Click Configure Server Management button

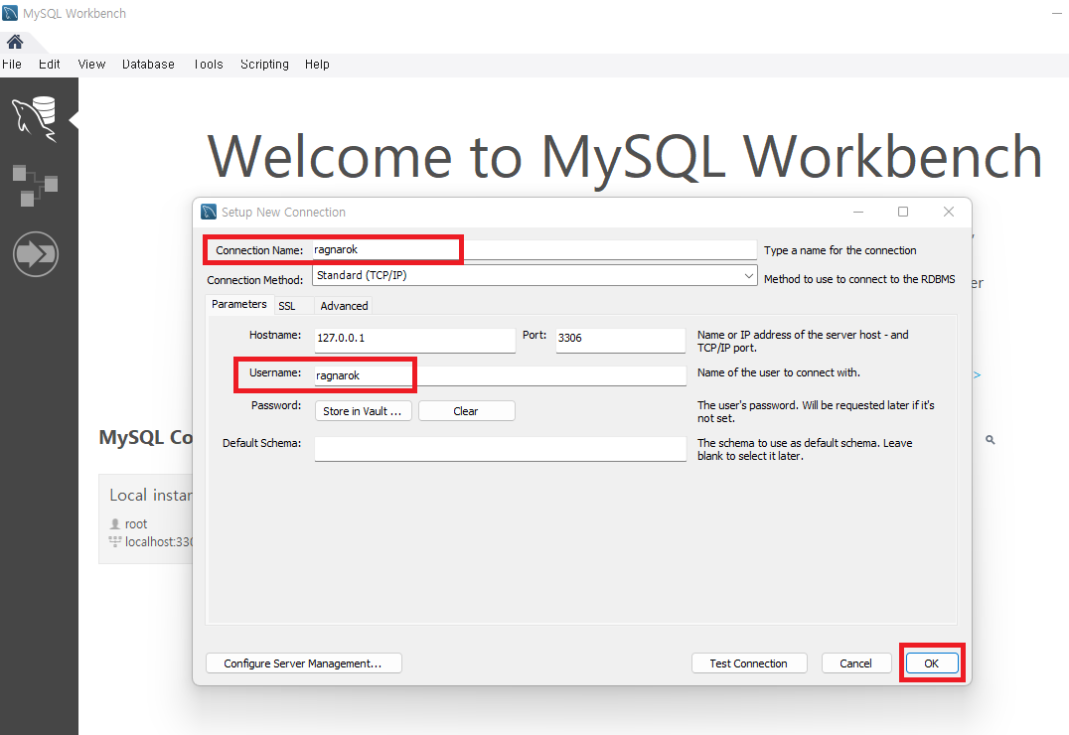303,663
